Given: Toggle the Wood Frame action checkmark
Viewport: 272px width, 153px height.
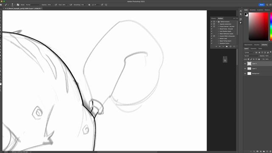Looking at the screenshot, I should pos(212,29).
